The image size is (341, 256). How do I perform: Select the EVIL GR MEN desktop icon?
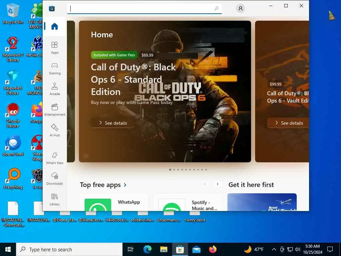click(36, 16)
